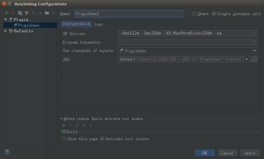Switch to the Logs tab
Image resolution: width=264 pixels, height=159 pixels.
[98, 24]
